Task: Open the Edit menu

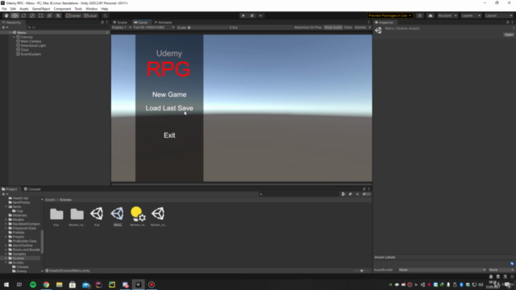Action: point(13,9)
